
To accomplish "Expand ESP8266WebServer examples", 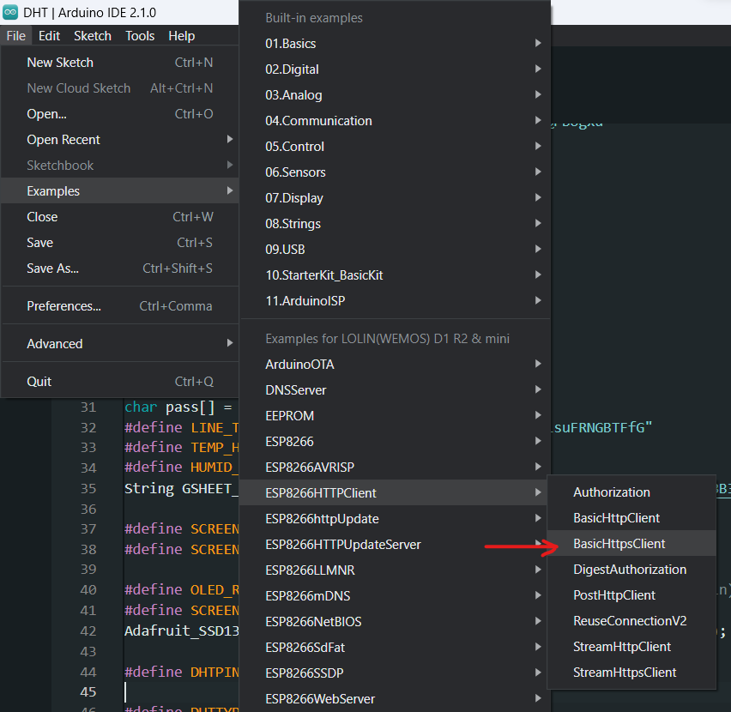I will pyautogui.click(x=395, y=699).
